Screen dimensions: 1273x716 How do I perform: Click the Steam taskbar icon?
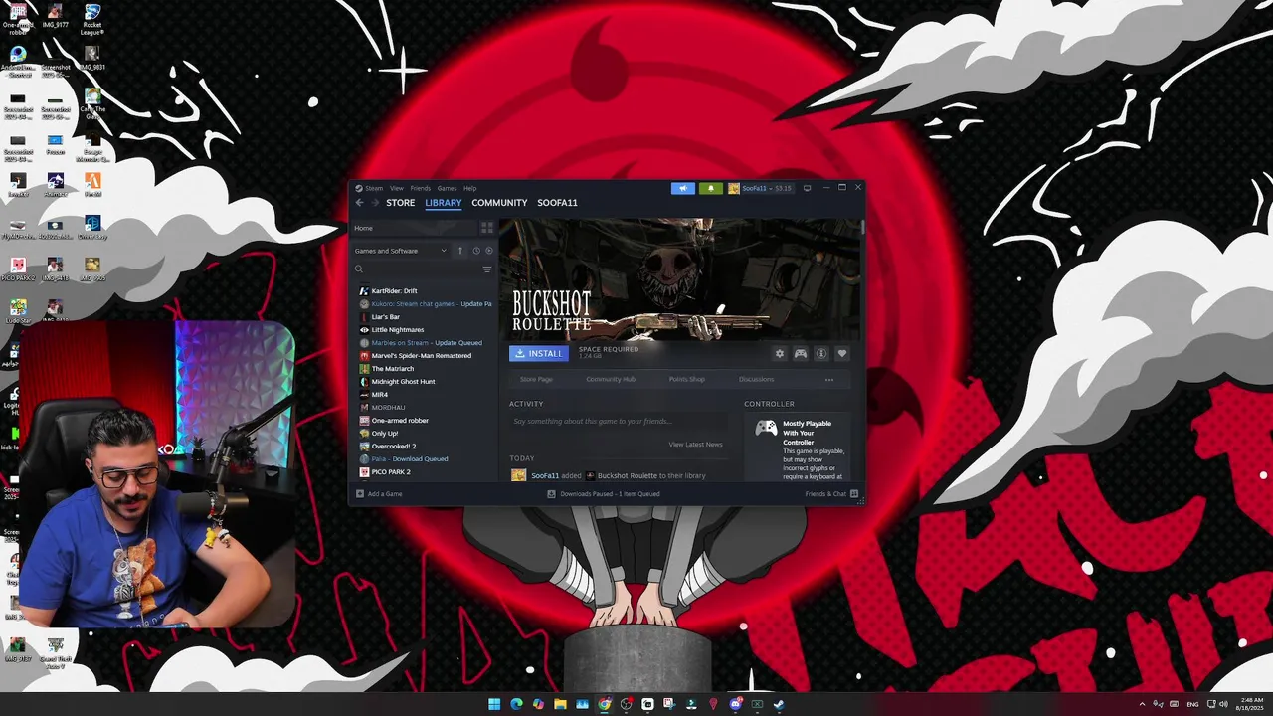(x=779, y=704)
